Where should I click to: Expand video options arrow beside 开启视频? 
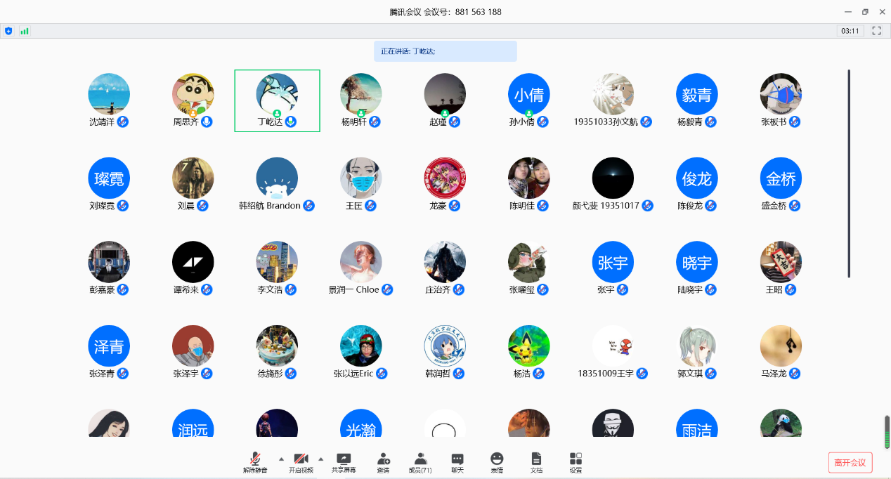[x=321, y=458]
